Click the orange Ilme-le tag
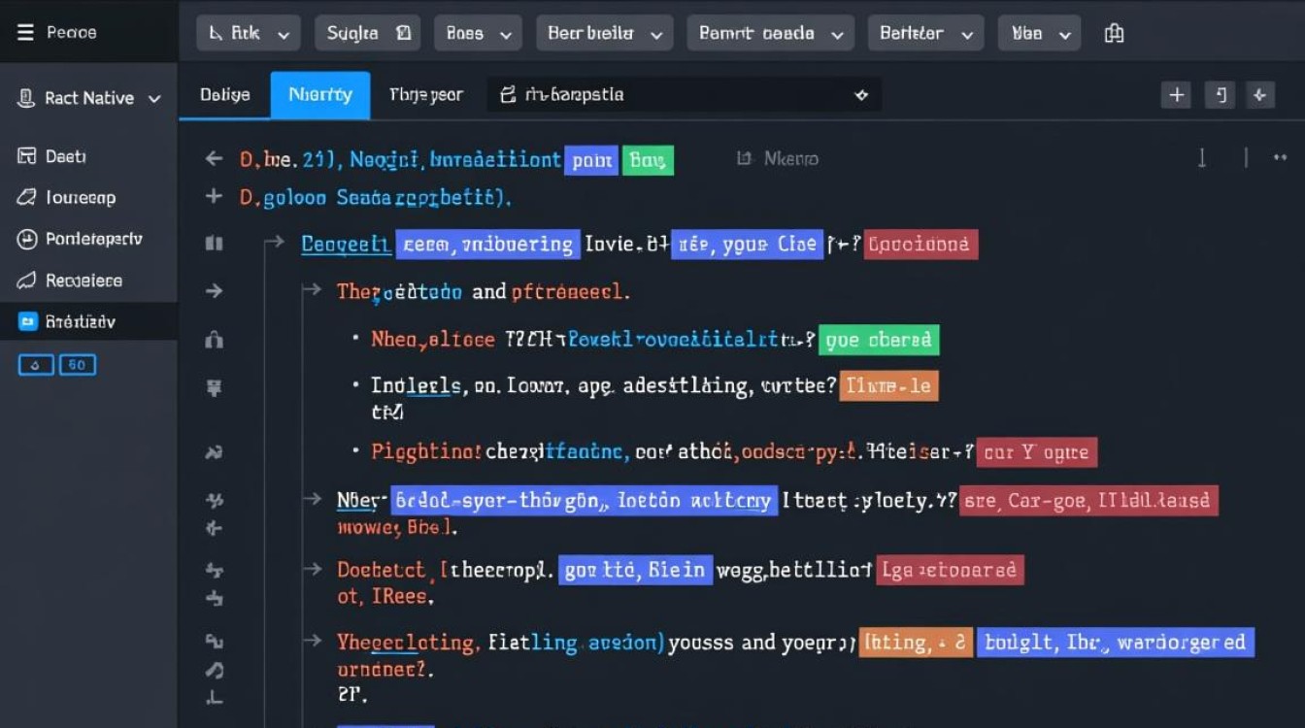This screenshot has height=728, width=1305. (x=888, y=386)
